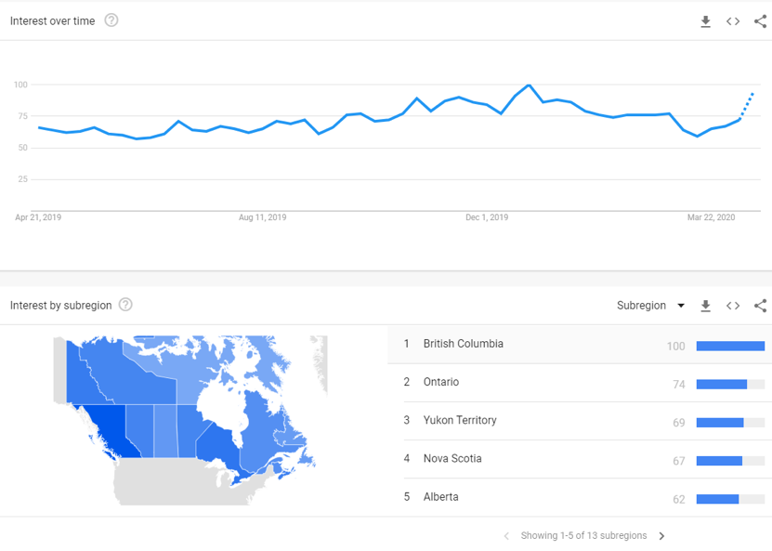The width and height of the screenshot is (772, 551).
Task: Choose Alberta in the subregion list
Action: coord(580,497)
